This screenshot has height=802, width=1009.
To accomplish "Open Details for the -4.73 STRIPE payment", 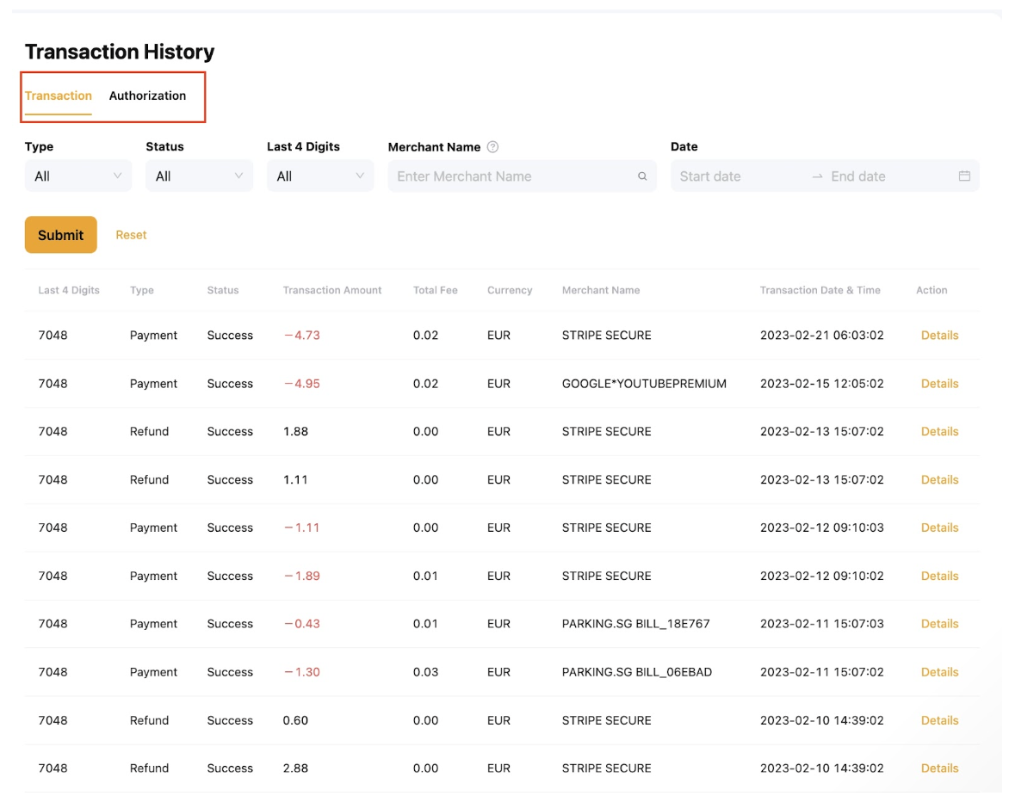I will click(x=939, y=336).
